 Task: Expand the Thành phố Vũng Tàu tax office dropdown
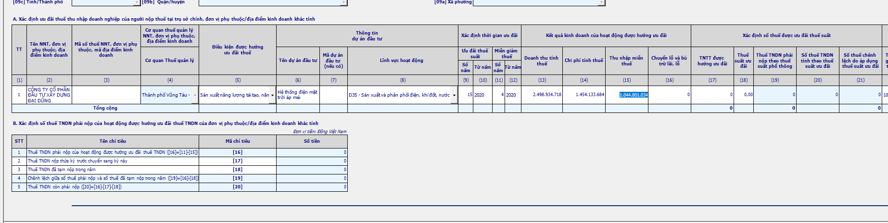point(195,95)
